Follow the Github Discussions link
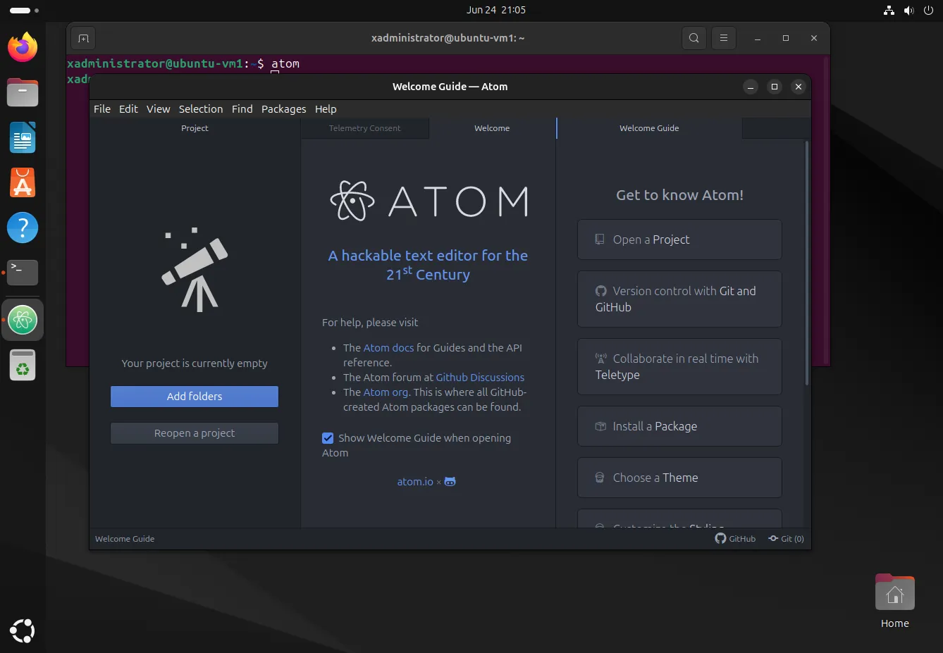 point(480,378)
